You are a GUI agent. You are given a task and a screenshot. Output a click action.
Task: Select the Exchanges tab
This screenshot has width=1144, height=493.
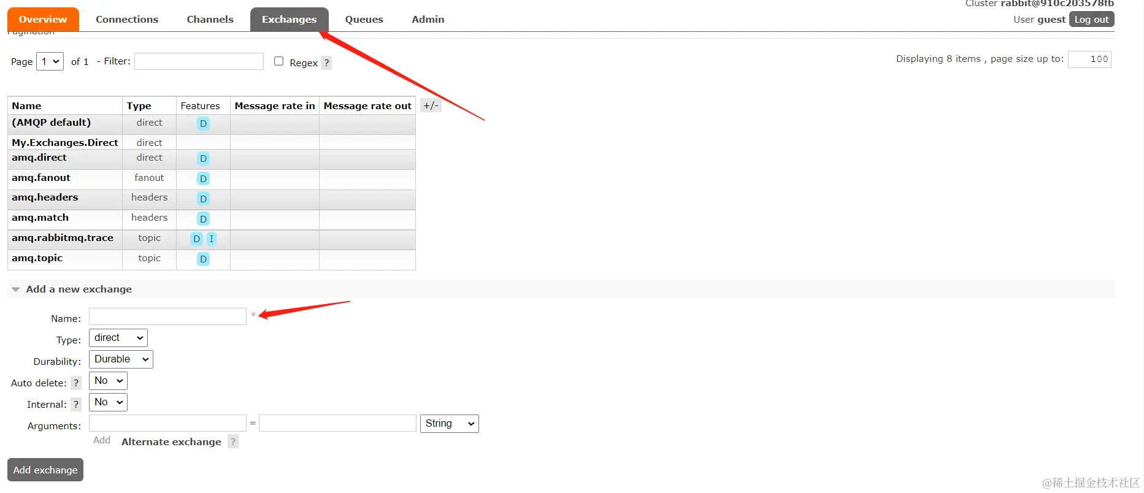(289, 19)
